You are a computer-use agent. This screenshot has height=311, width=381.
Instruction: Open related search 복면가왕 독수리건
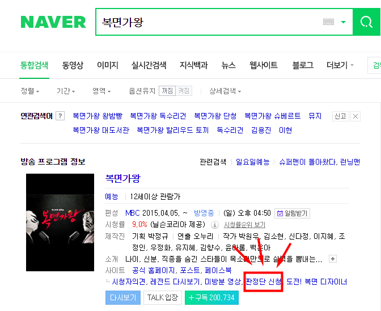pos(158,116)
